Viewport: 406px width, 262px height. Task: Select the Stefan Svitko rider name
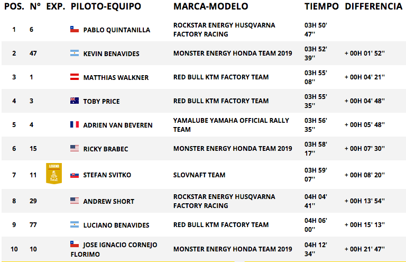pos(107,175)
